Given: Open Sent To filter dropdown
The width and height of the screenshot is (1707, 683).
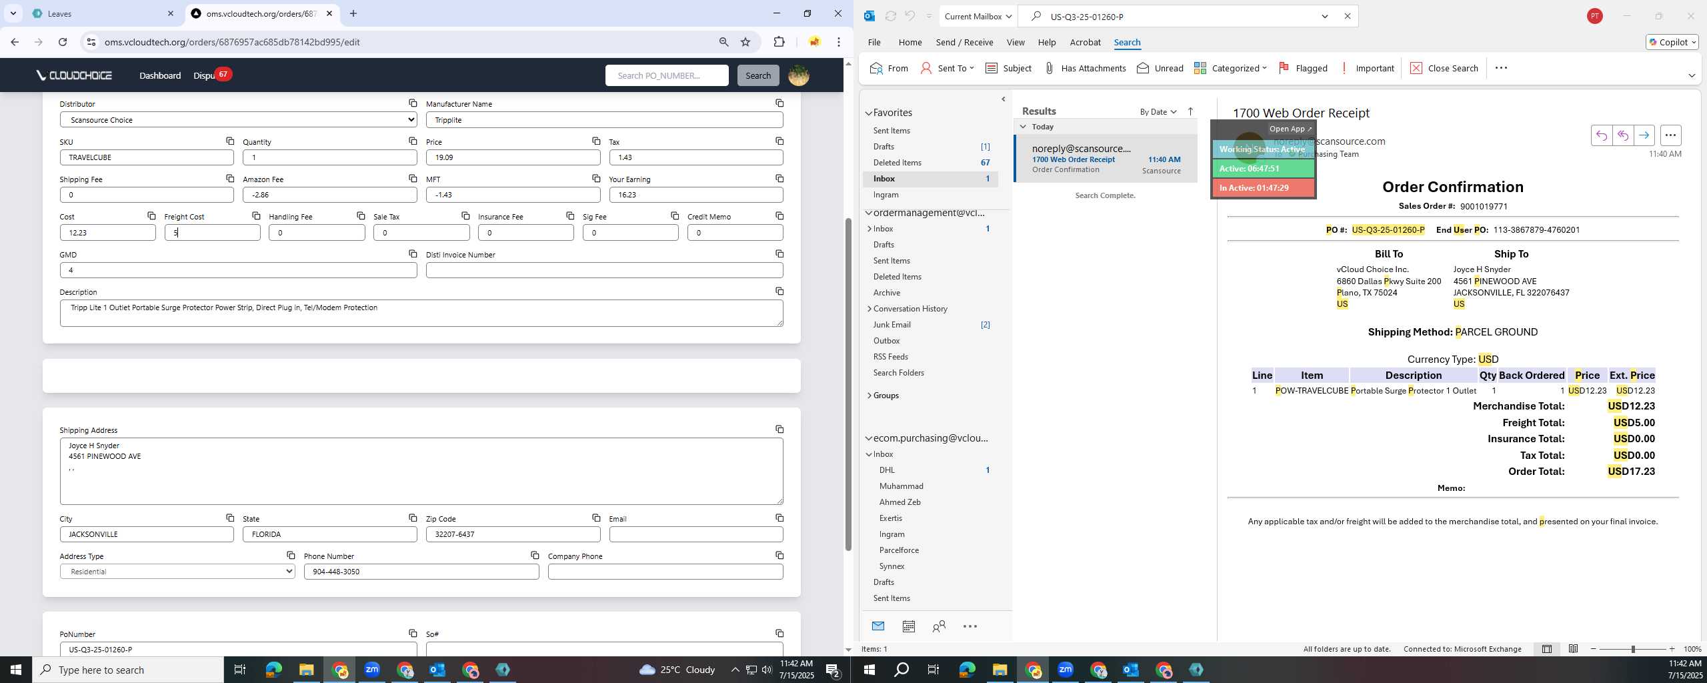Looking at the screenshot, I should point(948,68).
